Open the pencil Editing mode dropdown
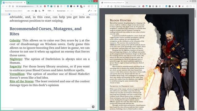Image resolution: width=197 pixels, height=111 pixels. click(x=90, y=11)
